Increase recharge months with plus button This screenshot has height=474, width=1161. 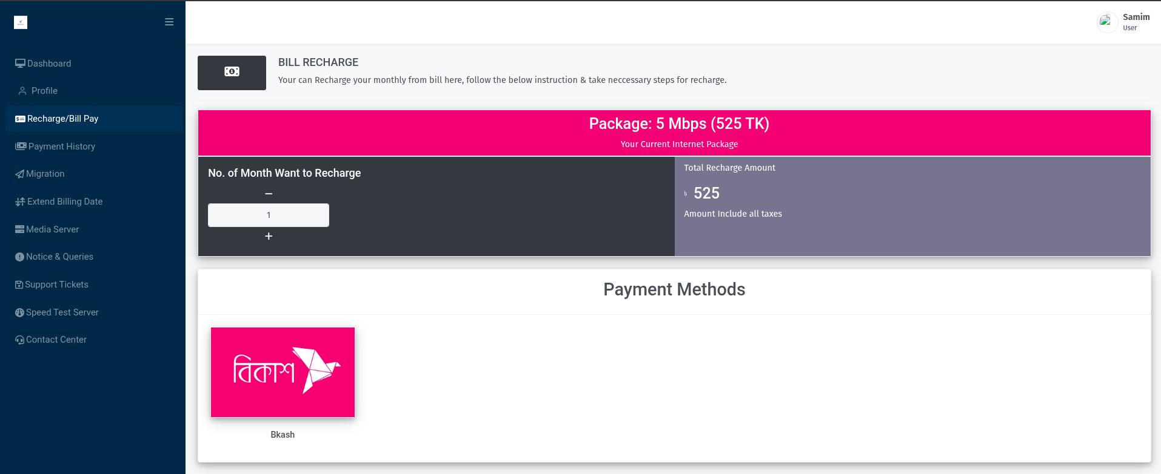269,236
